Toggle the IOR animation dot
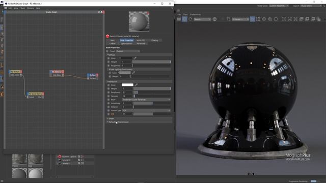The width and height of the screenshot is (326, 183). coord(108,114)
